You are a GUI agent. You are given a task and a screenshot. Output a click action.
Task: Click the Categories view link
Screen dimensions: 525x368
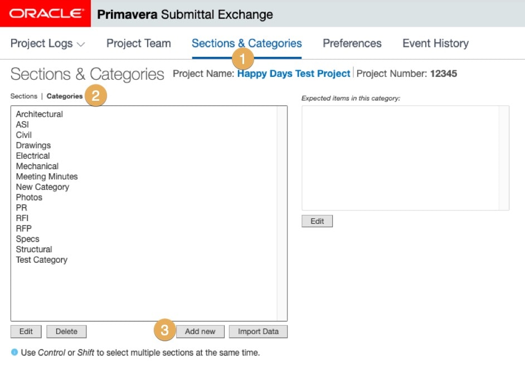pyautogui.click(x=65, y=96)
